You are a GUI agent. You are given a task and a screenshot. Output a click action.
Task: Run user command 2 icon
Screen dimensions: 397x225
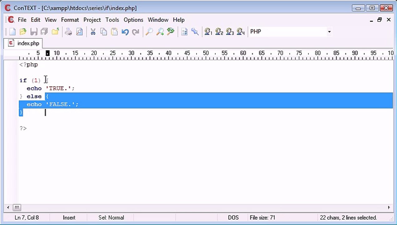click(219, 32)
